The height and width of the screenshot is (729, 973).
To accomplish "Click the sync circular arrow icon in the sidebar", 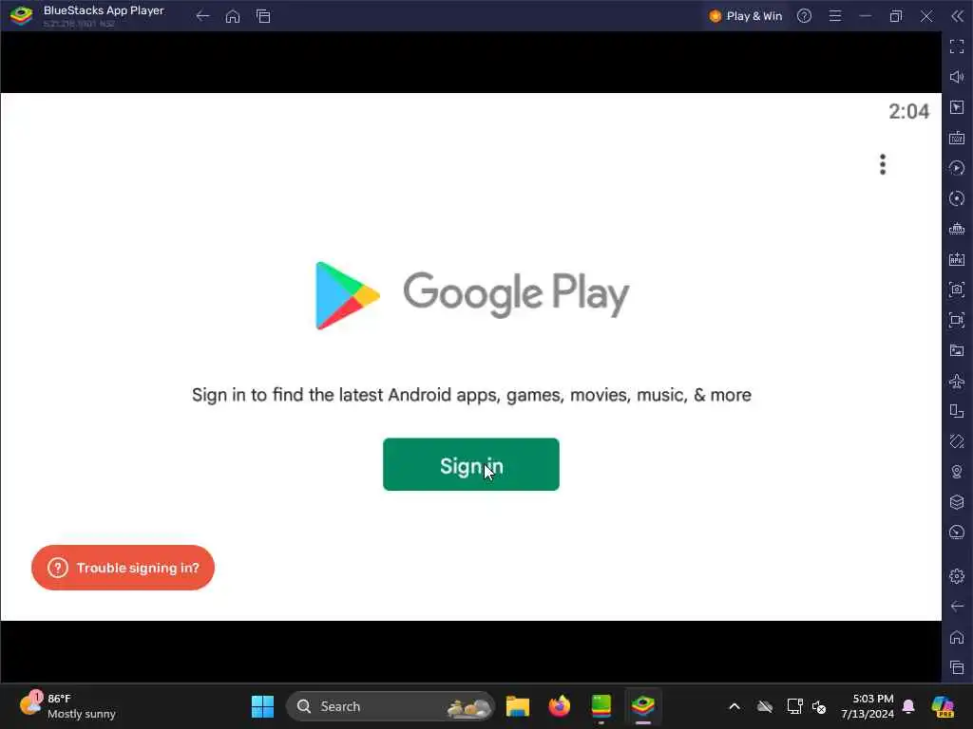I will [957, 198].
